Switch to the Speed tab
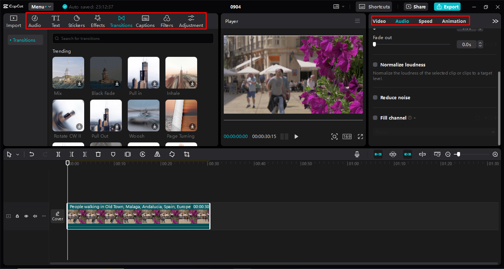This screenshot has width=504, height=269. [x=425, y=21]
